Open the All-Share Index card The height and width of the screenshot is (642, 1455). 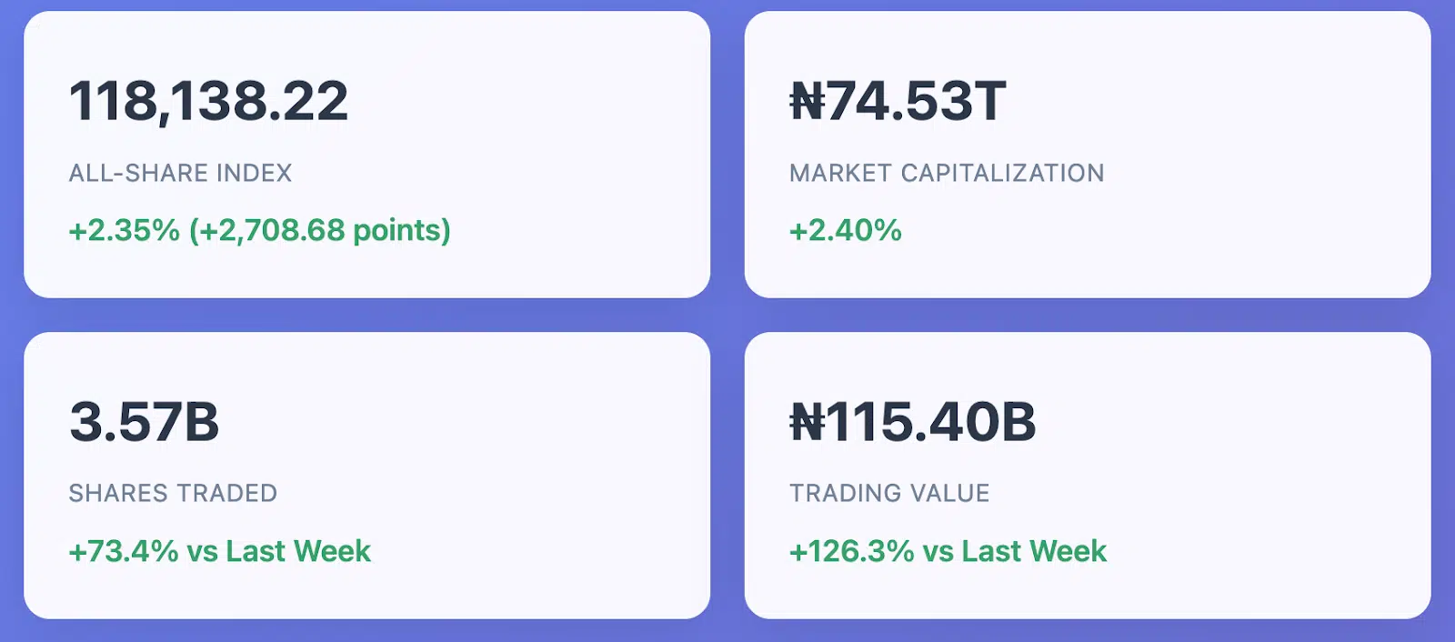pos(366,155)
